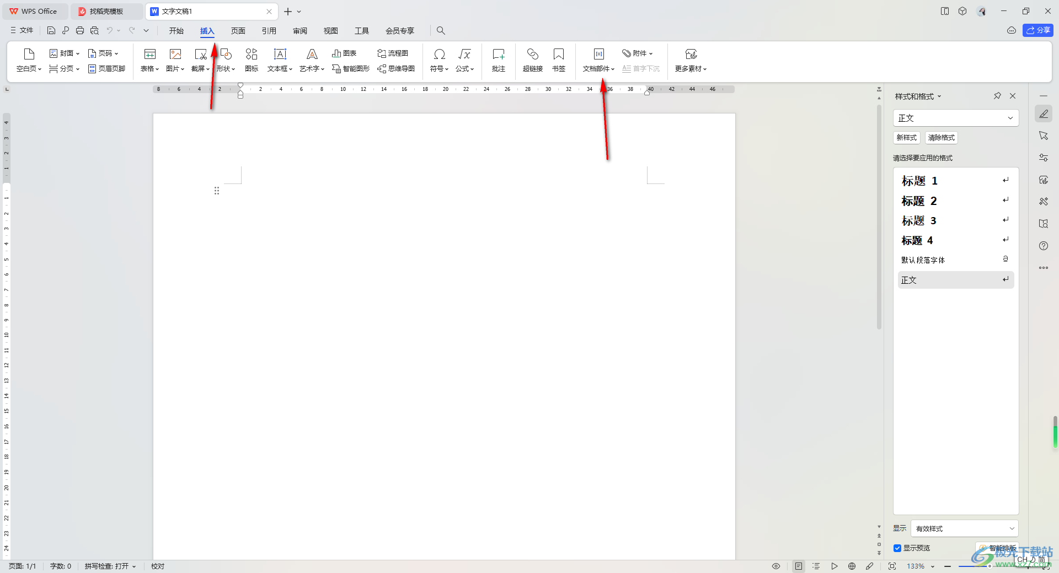Open the Display filter dropdown (有效样式)
This screenshot has width=1059, height=573.
coord(964,528)
